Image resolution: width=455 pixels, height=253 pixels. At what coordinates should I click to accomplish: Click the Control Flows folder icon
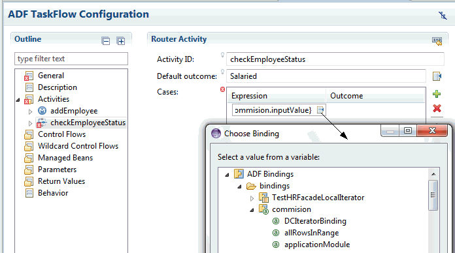(x=29, y=134)
